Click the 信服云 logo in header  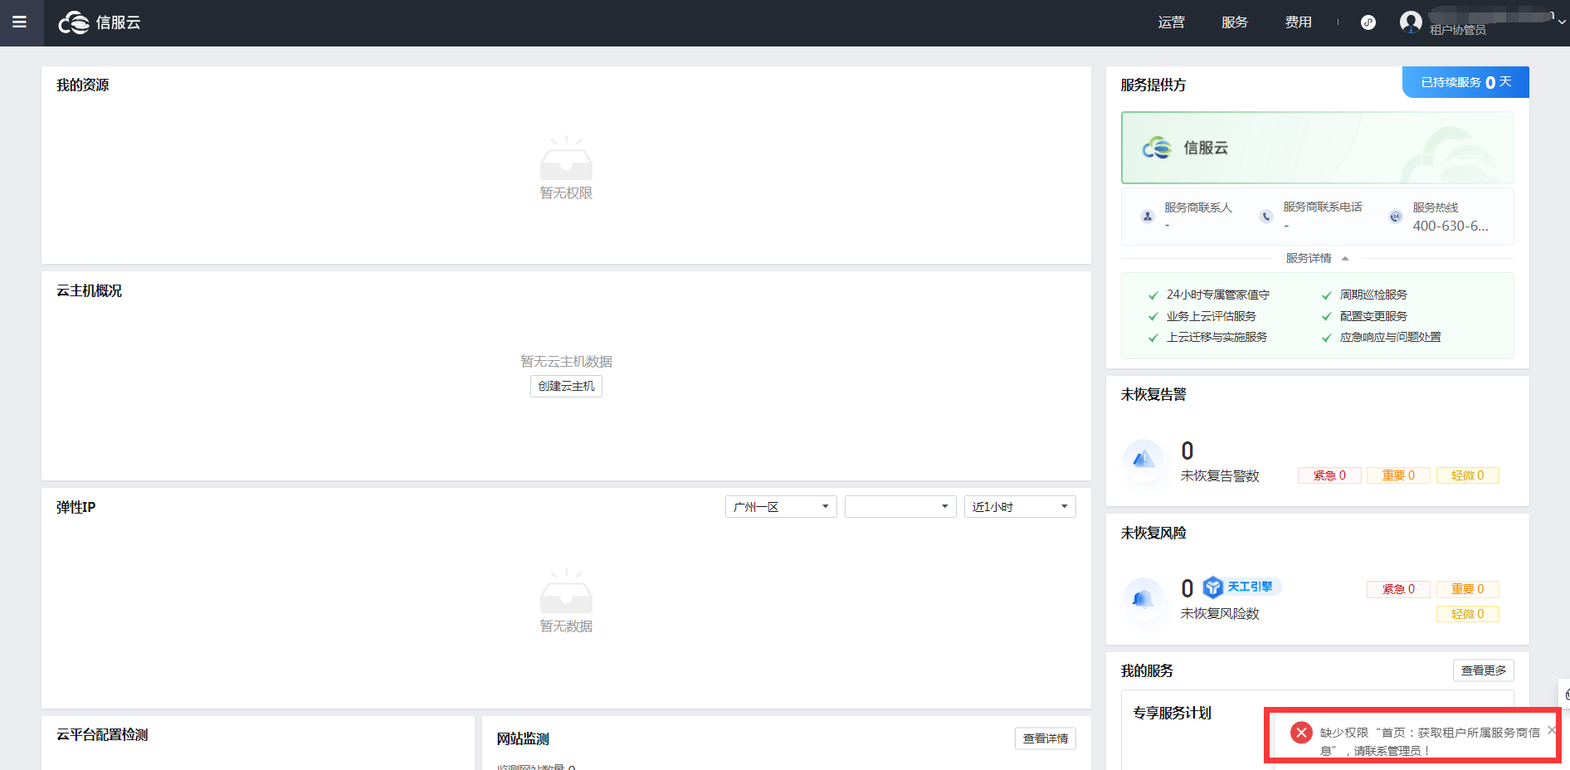pos(100,22)
